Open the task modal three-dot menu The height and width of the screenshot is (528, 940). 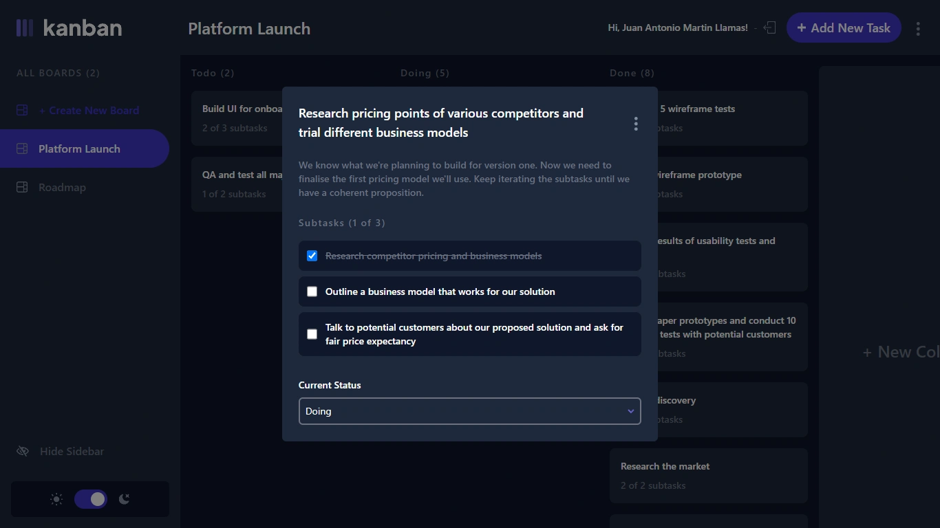(x=636, y=124)
